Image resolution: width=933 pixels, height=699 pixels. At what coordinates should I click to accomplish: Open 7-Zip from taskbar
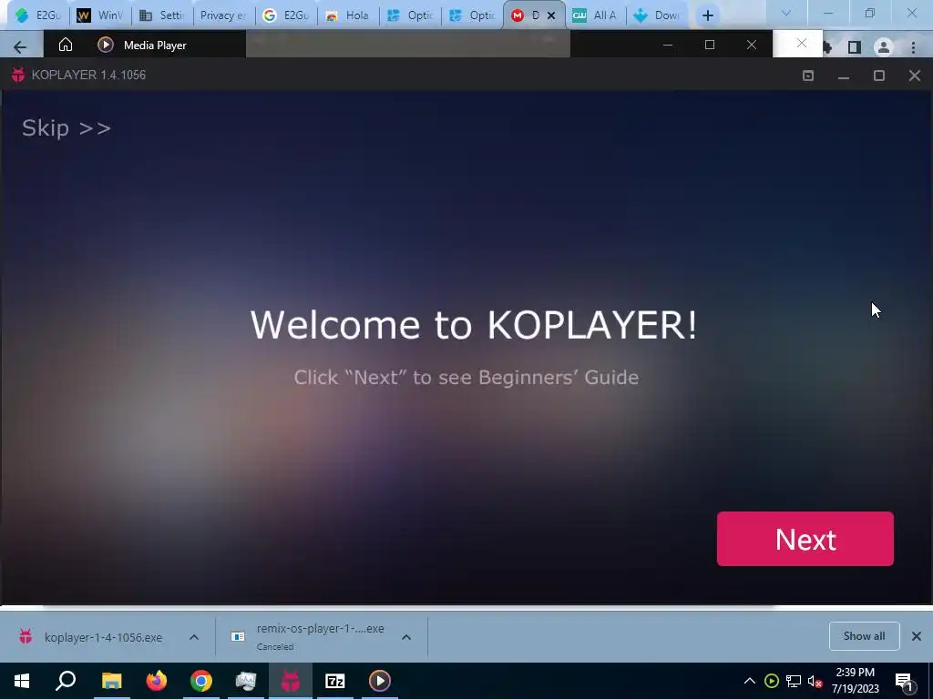pyautogui.click(x=335, y=681)
